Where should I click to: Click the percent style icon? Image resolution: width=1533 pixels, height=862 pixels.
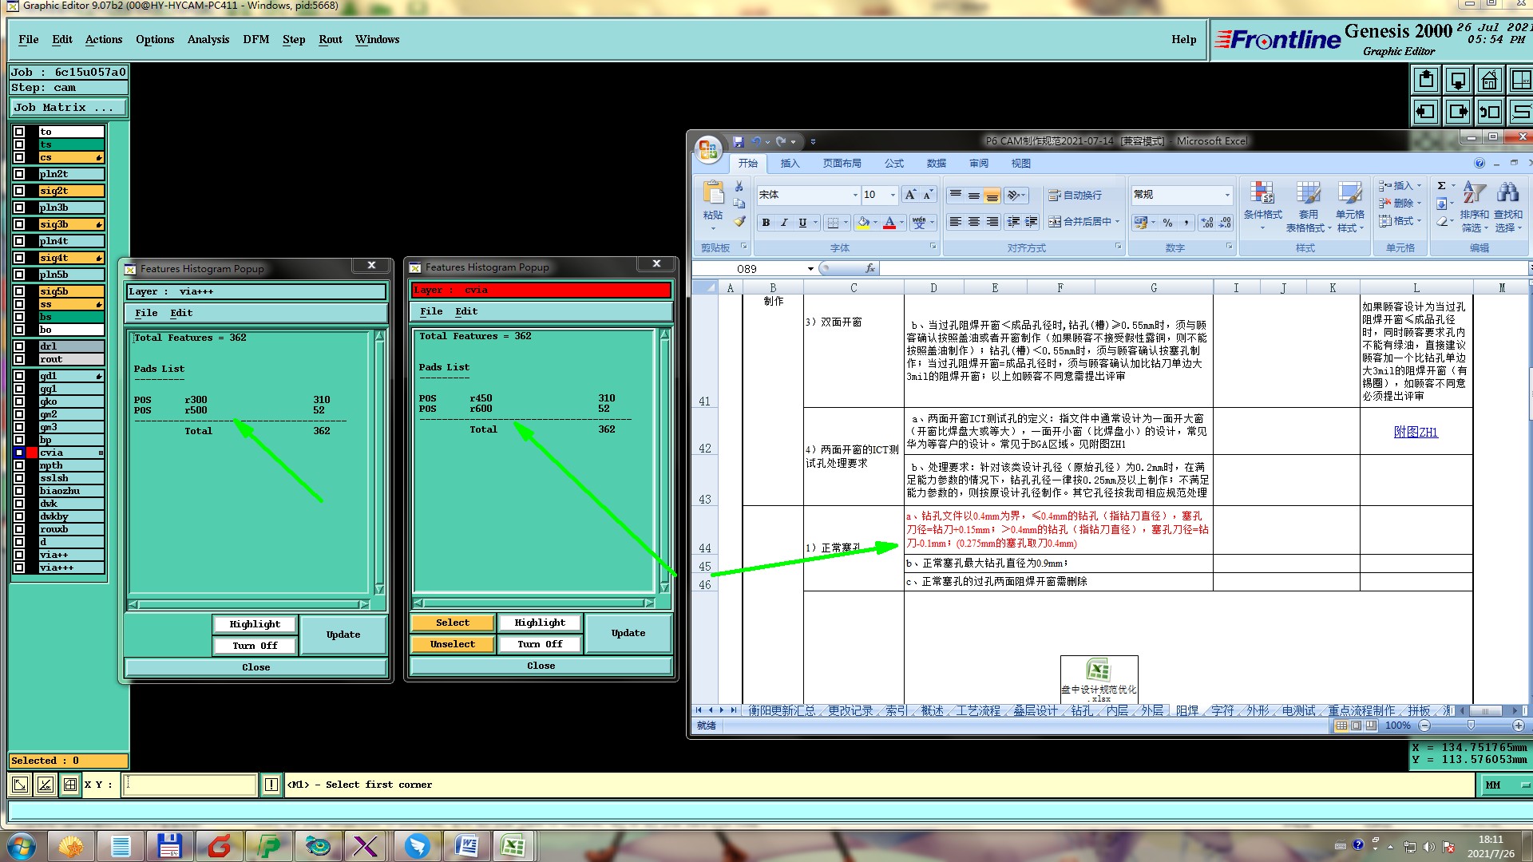pyautogui.click(x=1167, y=223)
